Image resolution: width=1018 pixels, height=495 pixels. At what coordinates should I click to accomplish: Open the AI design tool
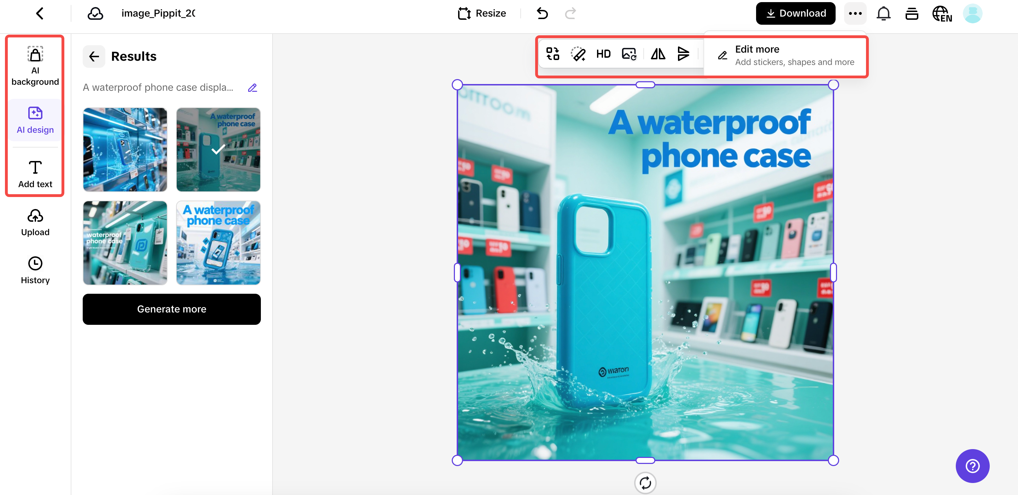click(35, 120)
